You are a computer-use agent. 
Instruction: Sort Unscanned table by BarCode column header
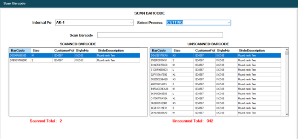pyautogui.click(x=161, y=51)
